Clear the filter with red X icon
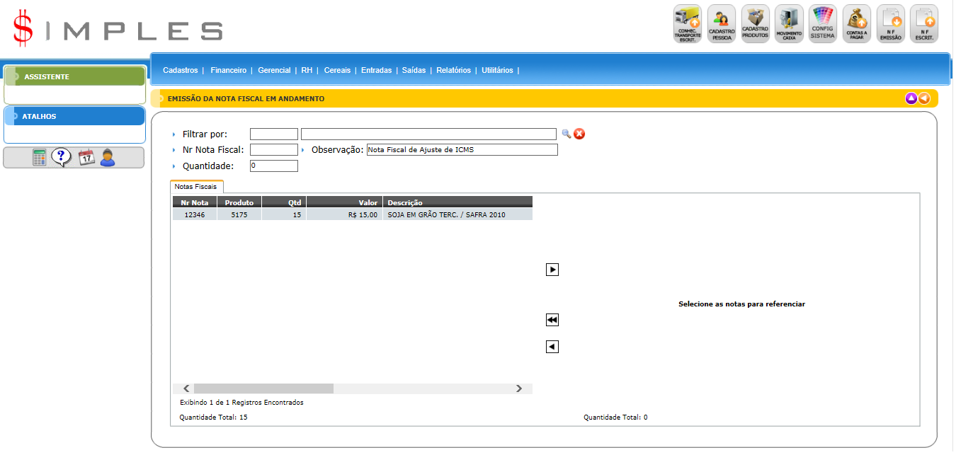The width and height of the screenshot is (956, 455). (579, 134)
